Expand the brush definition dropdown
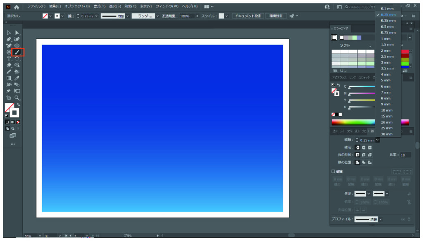This screenshot has height=241, width=423. (x=157, y=16)
